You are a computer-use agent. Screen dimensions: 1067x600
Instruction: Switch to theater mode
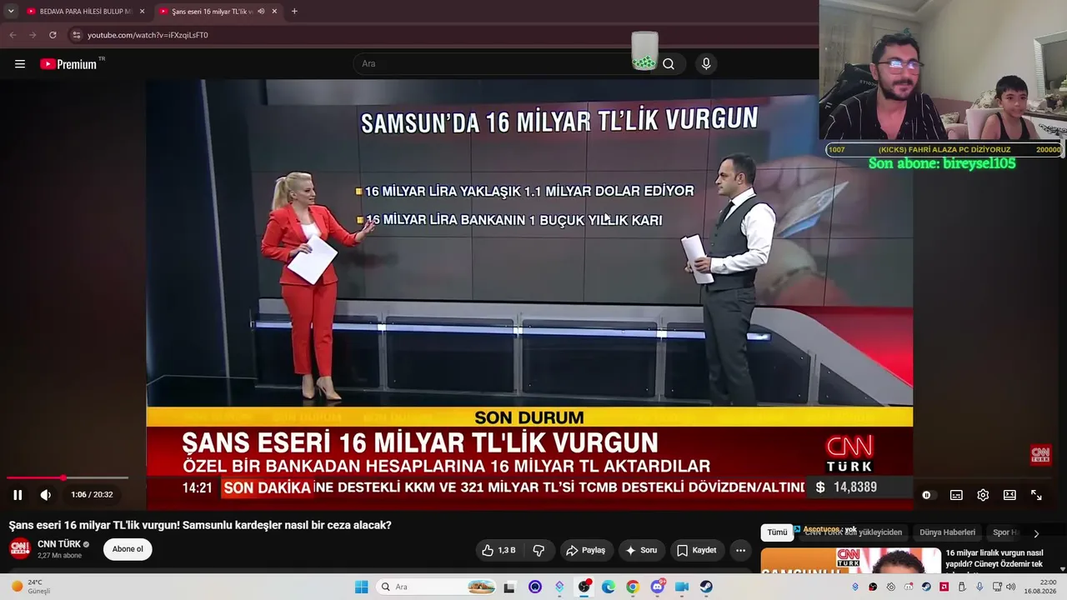pyautogui.click(x=1009, y=495)
